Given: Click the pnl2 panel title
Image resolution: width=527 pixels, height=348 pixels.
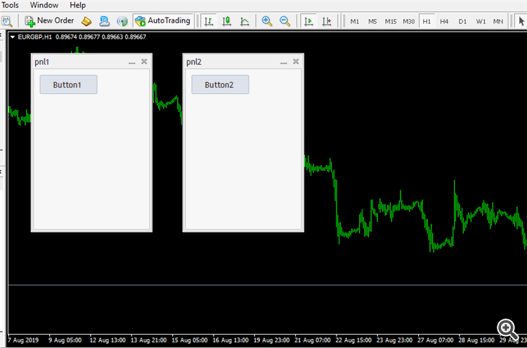Looking at the screenshot, I should click(194, 62).
